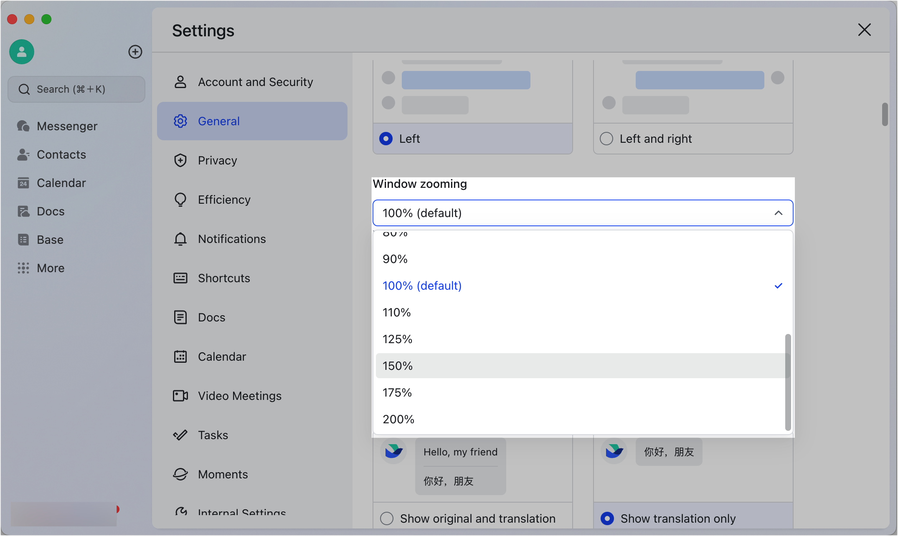898x536 pixels.
Task: Open Privacy settings with shield icon
Action: pos(180,160)
